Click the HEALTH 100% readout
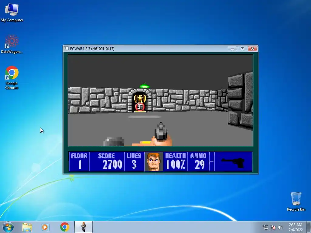The height and width of the screenshot is (233, 311). (176, 161)
